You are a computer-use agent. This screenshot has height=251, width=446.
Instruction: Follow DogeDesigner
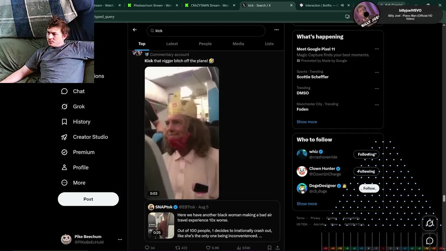pos(369,189)
